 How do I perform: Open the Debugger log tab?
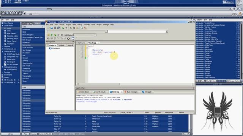point(147,92)
